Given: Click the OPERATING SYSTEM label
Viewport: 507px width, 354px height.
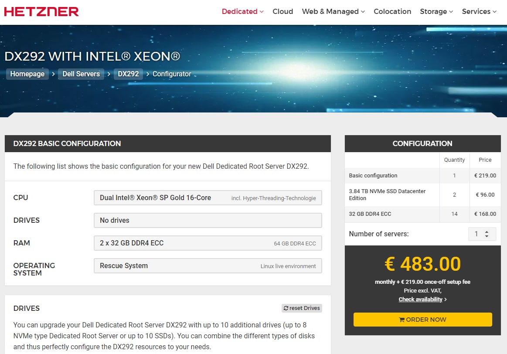Looking at the screenshot, I should pyautogui.click(x=34, y=269).
